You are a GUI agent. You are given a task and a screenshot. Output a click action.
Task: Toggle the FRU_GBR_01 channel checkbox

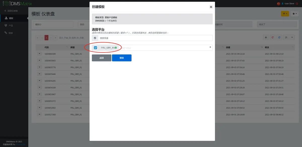point(95,48)
